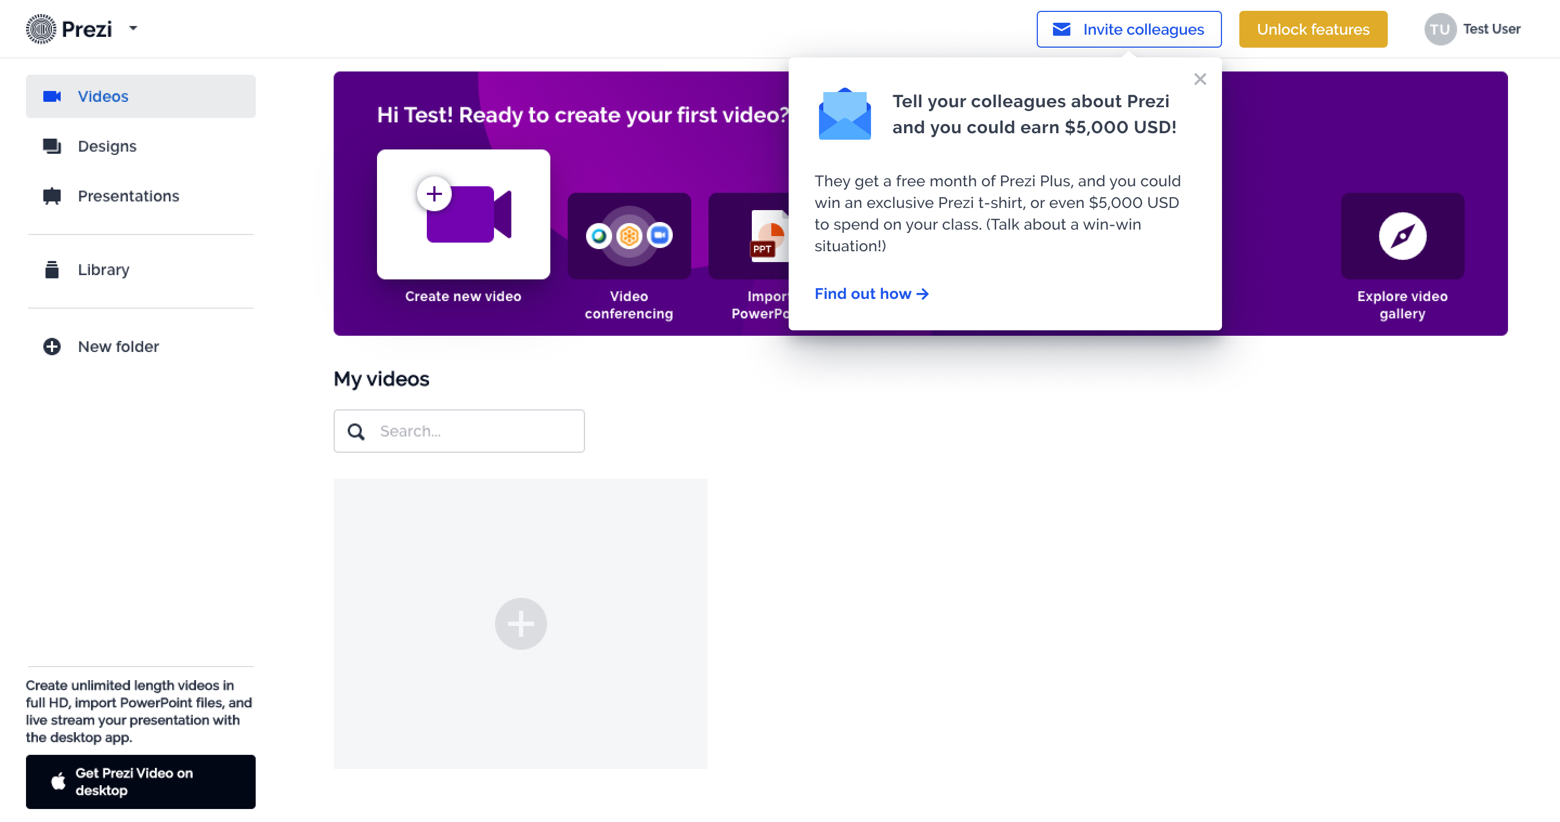This screenshot has width=1560, height=822.
Task: Go to Presentations in sidebar
Action: tap(128, 196)
